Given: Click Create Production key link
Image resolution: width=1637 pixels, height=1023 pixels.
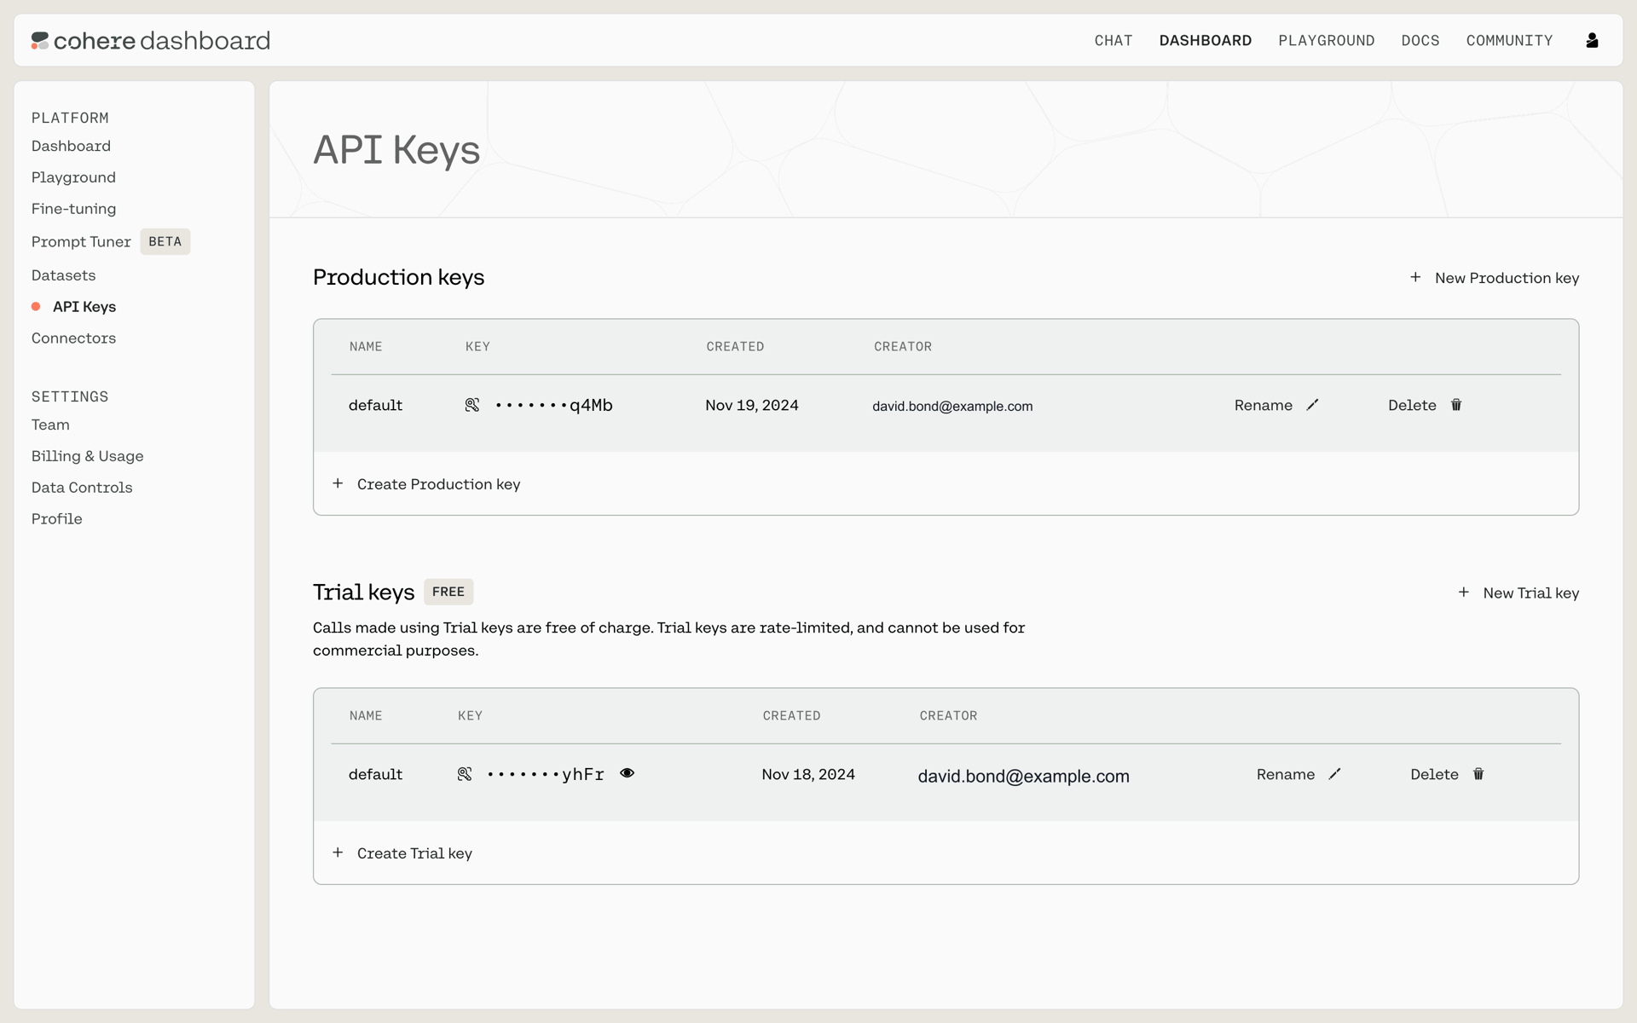Looking at the screenshot, I should click(426, 484).
